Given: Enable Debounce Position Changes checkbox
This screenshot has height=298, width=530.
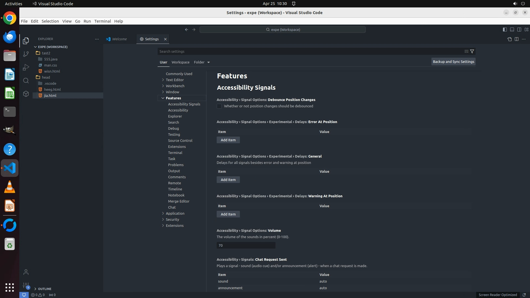Looking at the screenshot, I should point(219,106).
